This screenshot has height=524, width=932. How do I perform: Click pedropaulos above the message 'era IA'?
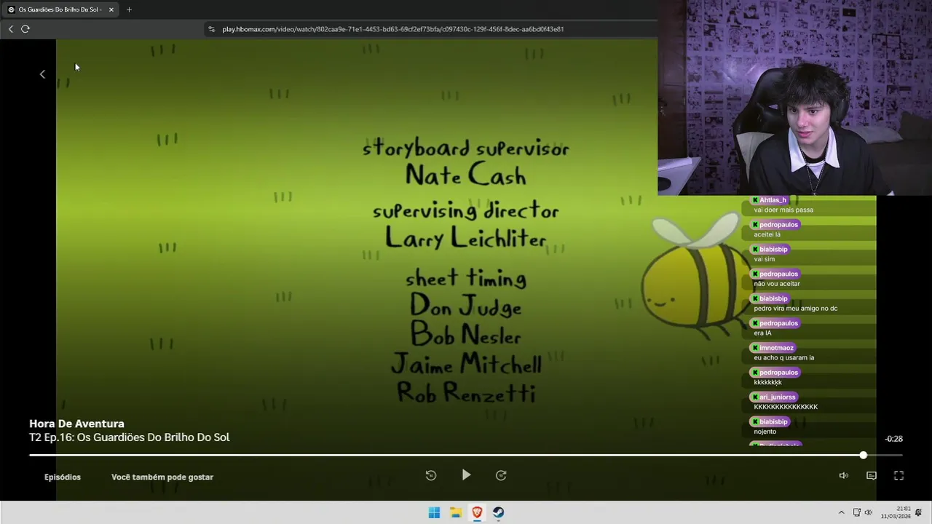(775, 323)
